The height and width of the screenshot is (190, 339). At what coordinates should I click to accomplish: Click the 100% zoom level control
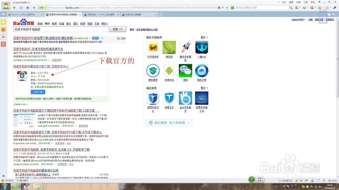[x=333, y=181]
